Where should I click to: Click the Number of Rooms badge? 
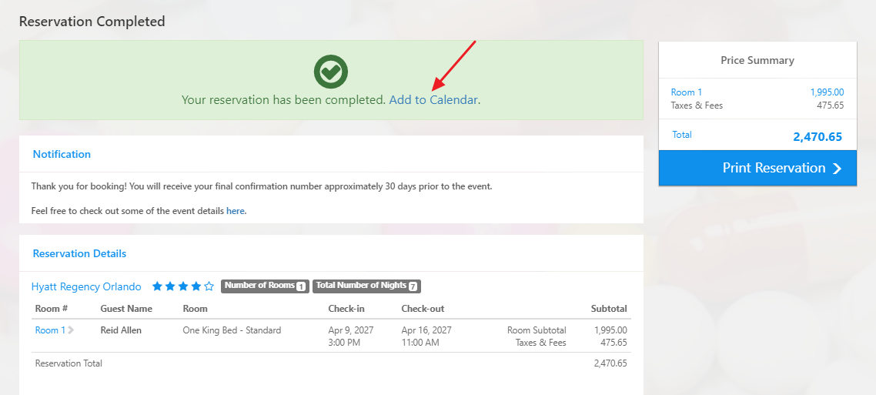pos(266,286)
